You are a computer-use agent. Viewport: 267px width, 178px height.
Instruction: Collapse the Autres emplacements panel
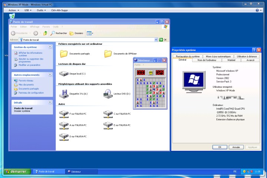[50, 74]
